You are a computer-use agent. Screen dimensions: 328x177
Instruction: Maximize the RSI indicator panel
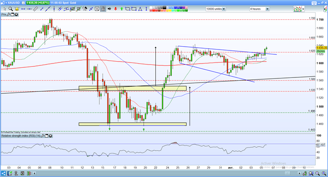pyautogui.click(x=46, y=136)
